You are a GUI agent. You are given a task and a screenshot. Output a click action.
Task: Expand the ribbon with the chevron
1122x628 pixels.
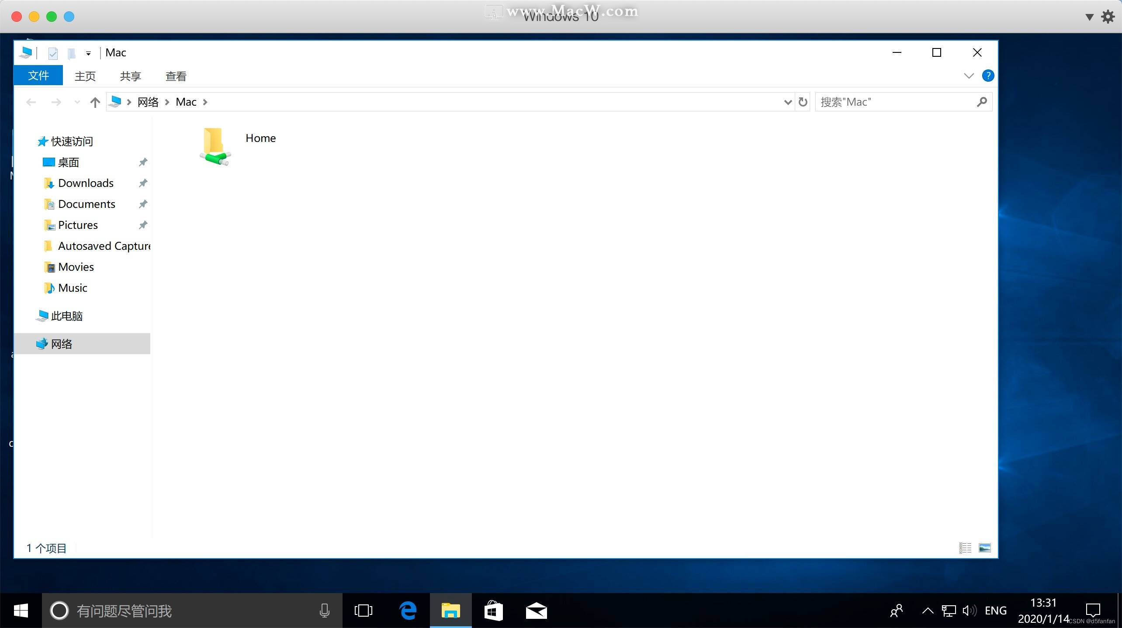(x=969, y=76)
